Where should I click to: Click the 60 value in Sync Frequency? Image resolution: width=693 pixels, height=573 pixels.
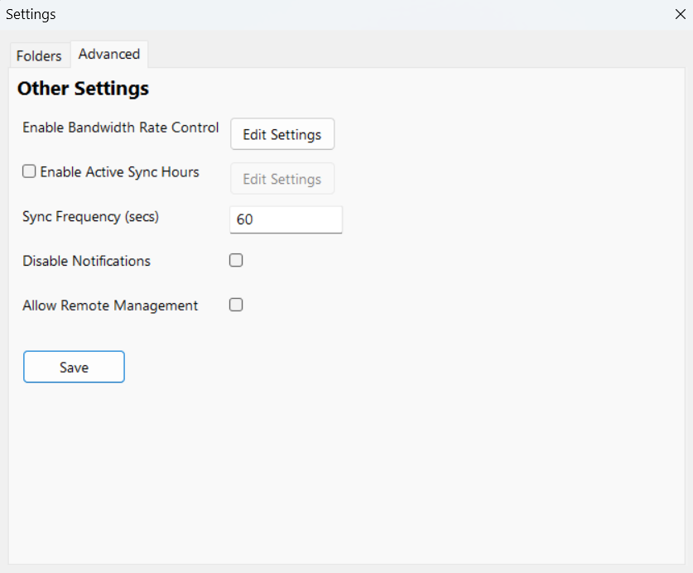pyautogui.click(x=244, y=220)
